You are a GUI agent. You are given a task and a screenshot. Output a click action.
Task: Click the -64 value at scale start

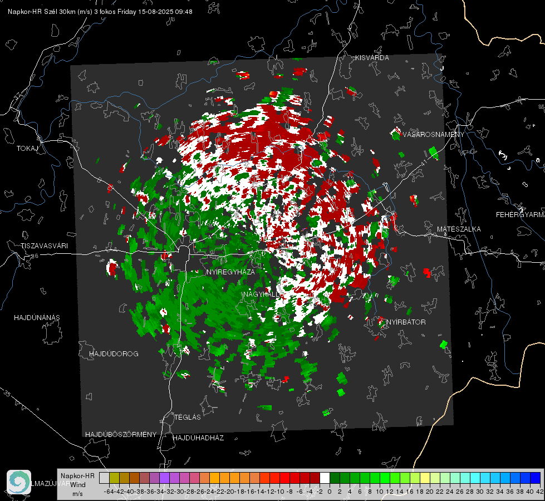(x=109, y=492)
